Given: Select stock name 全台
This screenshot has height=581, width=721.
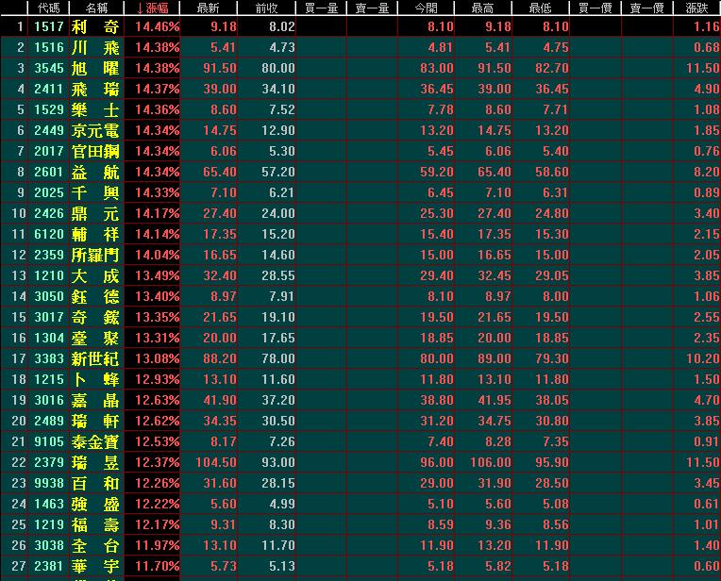Looking at the screenshot, I should (x=95, y=545).
